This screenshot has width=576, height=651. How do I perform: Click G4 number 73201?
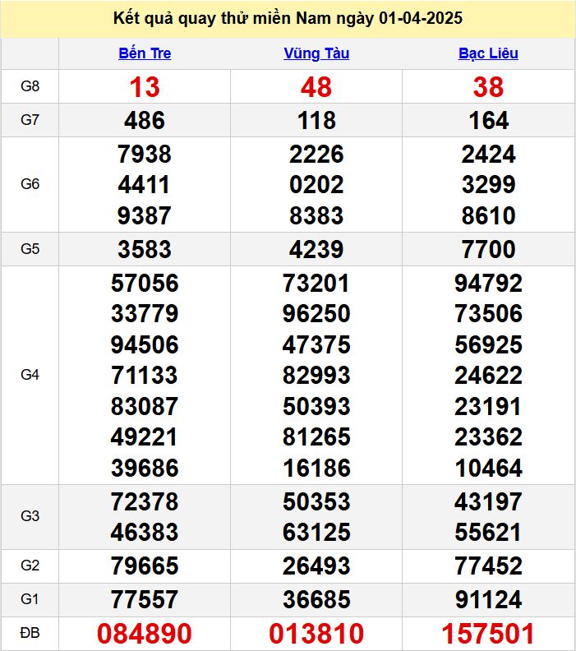coord(316,283)
